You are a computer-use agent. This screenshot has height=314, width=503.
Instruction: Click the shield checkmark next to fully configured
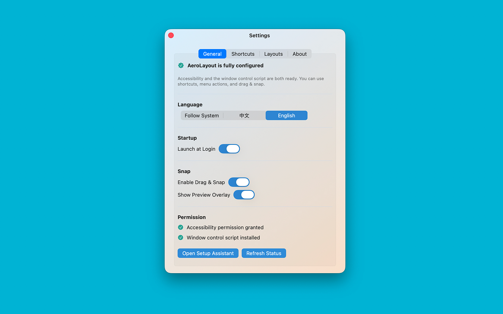[x=181, y=65]
